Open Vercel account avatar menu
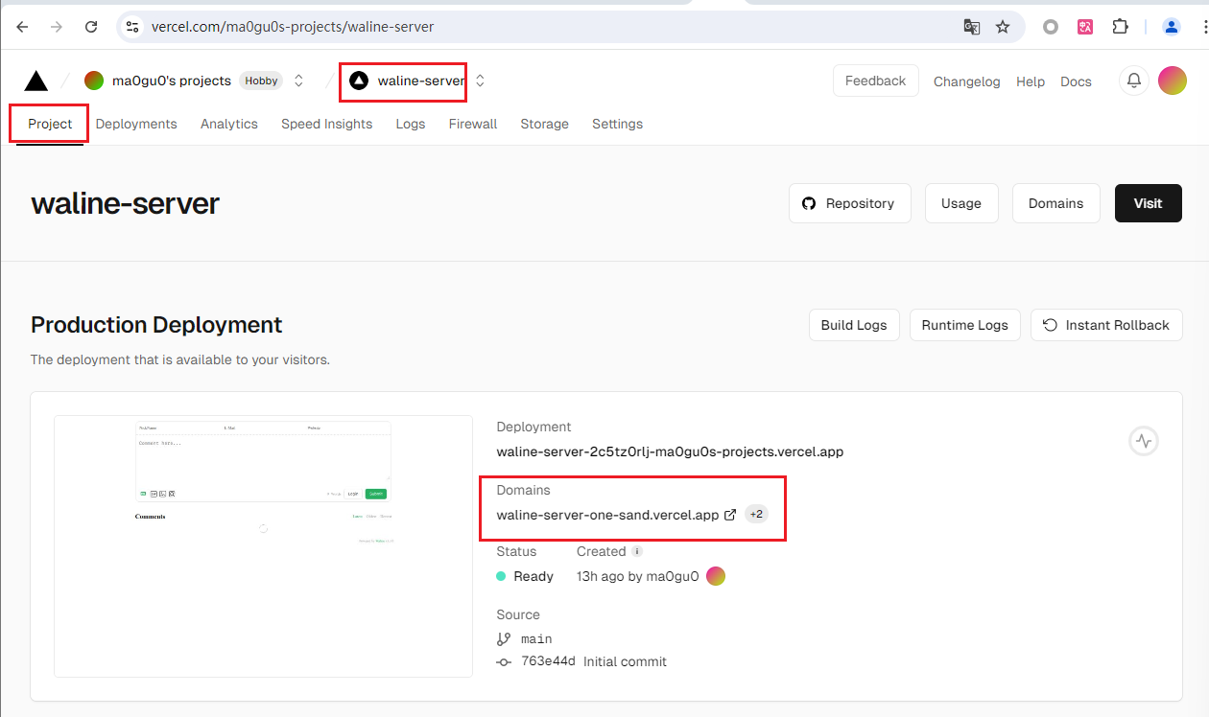The width and height of the screenshot is (1209, 717). 1173,81
